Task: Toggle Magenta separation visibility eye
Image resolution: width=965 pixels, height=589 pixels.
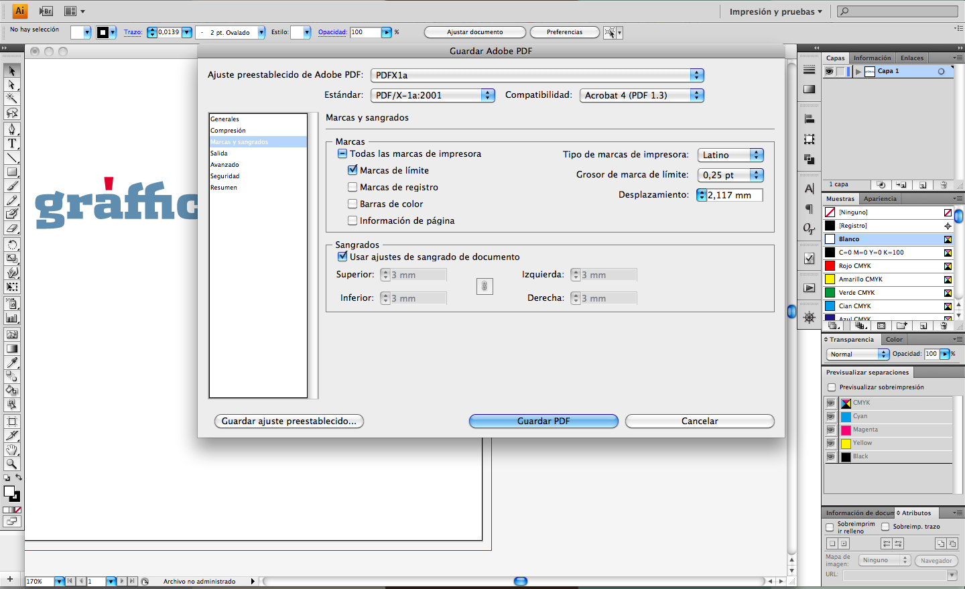Action: 831,430
